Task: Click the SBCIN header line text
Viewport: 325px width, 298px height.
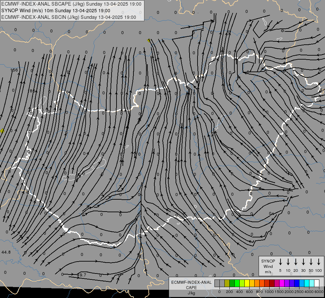Action: pyautogui.click(x=69, y=17)
